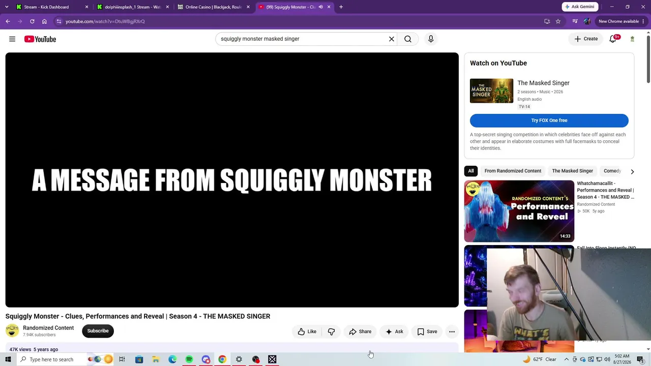The width and height of the screenshot is (651, 366).
Task: Run search with the magnifier button
Action: [408, 39]
